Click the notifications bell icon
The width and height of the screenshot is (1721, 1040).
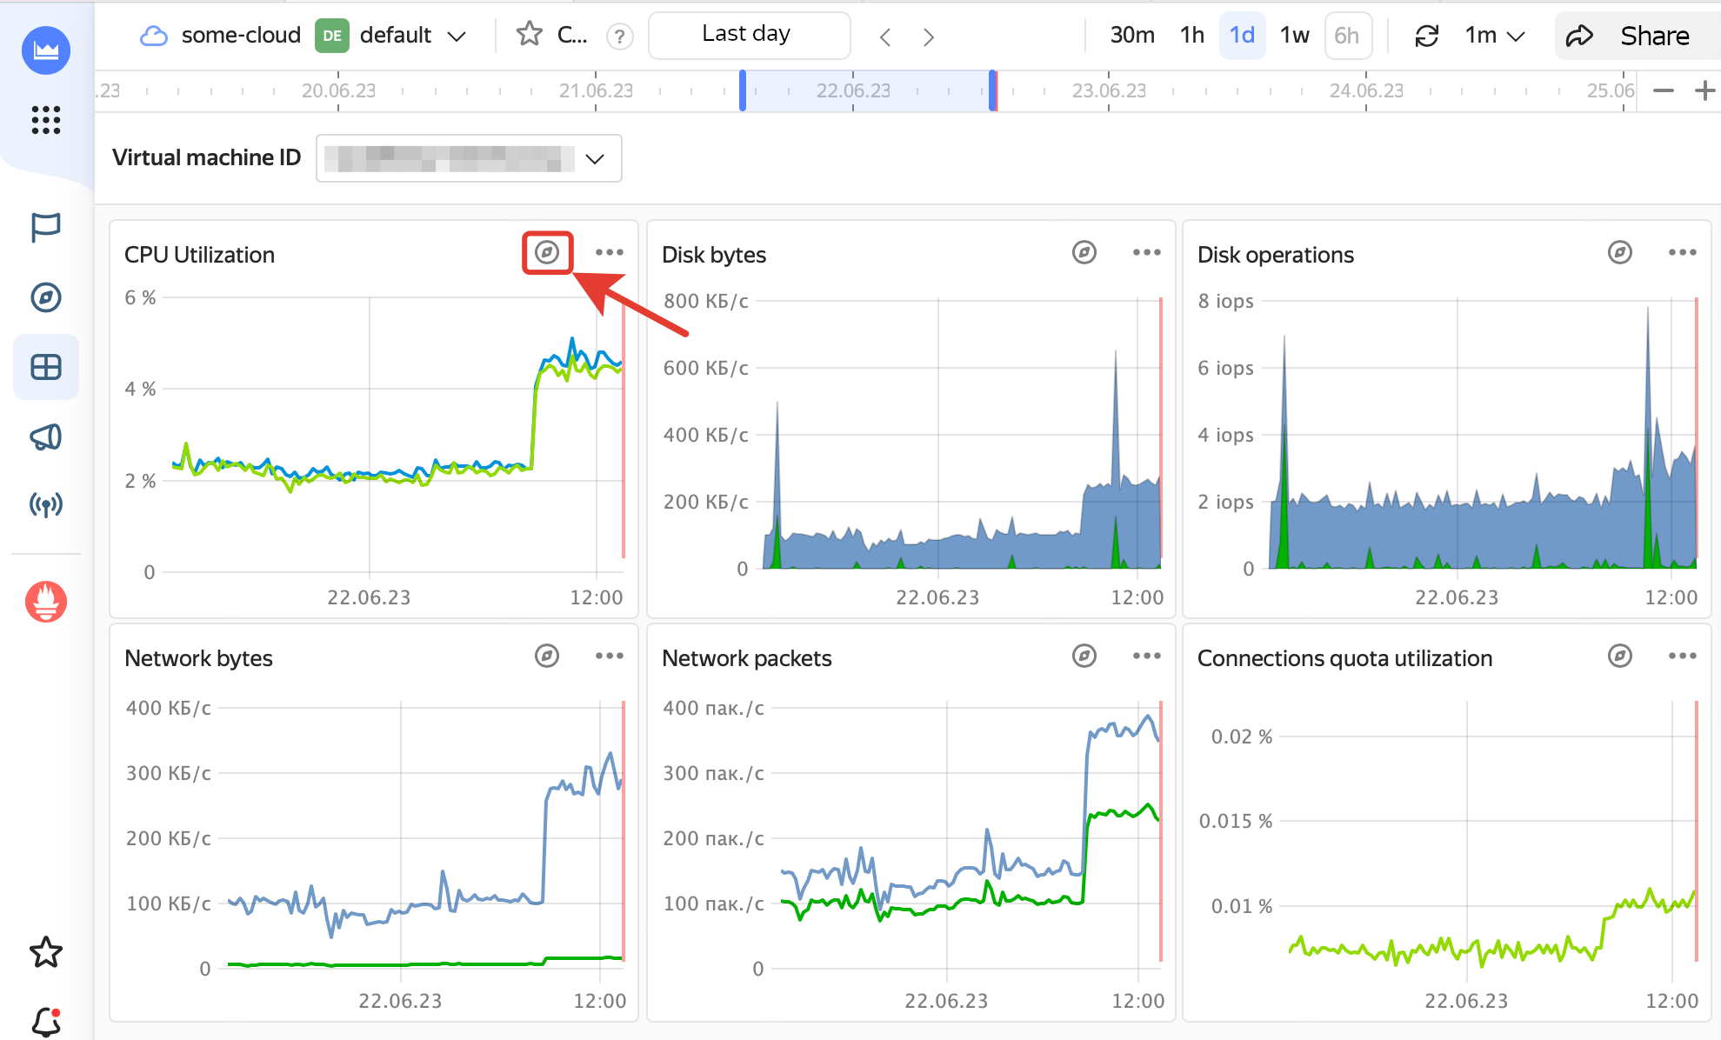point(46,1021)
